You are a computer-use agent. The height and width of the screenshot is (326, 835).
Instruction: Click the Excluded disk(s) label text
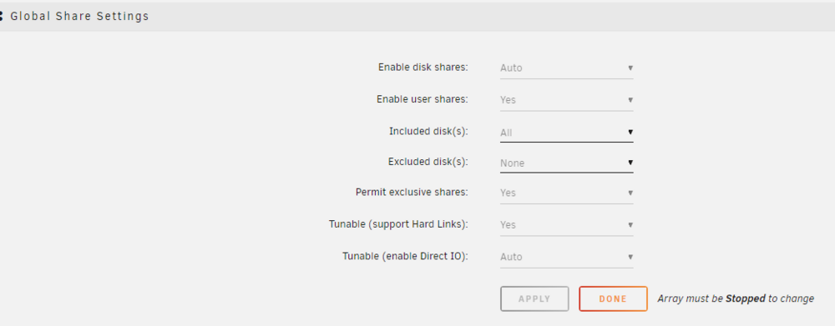(428, 162)
